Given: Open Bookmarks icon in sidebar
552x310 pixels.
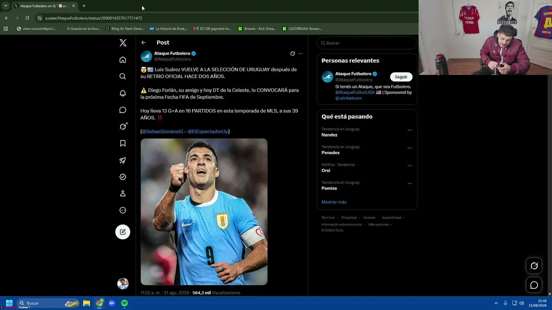Looking at the screenshot, I should (x=123, y=143).
